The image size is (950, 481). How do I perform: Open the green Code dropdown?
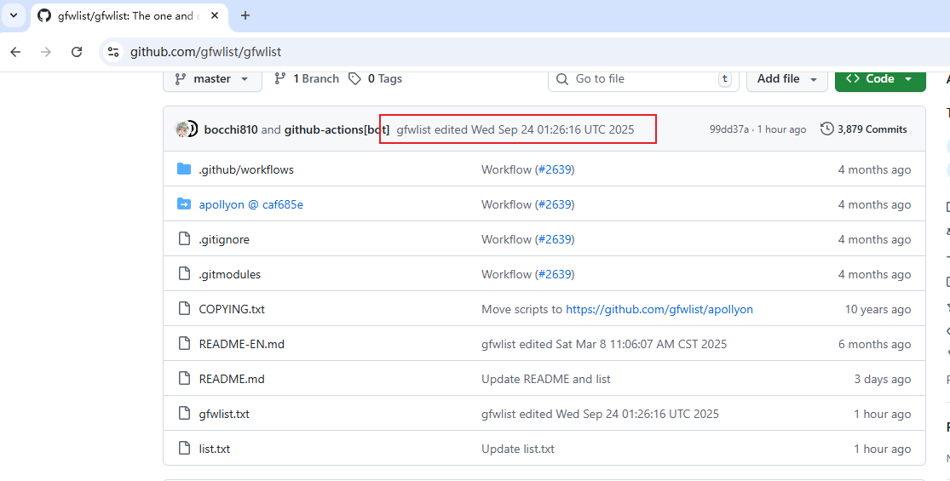(x=880, y=78)
